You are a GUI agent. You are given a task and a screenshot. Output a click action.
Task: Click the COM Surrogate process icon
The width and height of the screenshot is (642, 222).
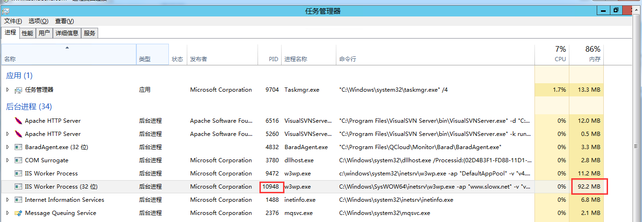coord(18,160)
